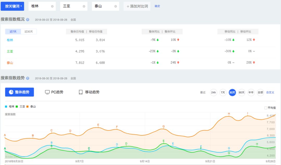
Task: Switch to the 近7天 tab
Action: click(13, 31)
